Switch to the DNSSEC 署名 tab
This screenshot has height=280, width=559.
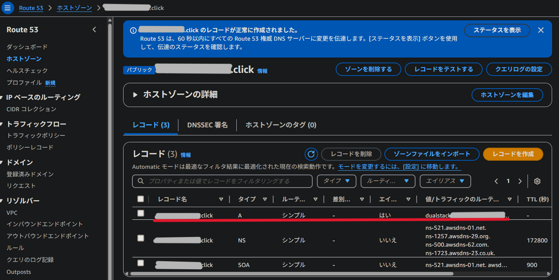coord(208,125)
